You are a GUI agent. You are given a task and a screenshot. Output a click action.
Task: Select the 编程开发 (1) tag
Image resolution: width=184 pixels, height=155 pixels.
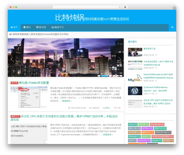pos(148,132)
